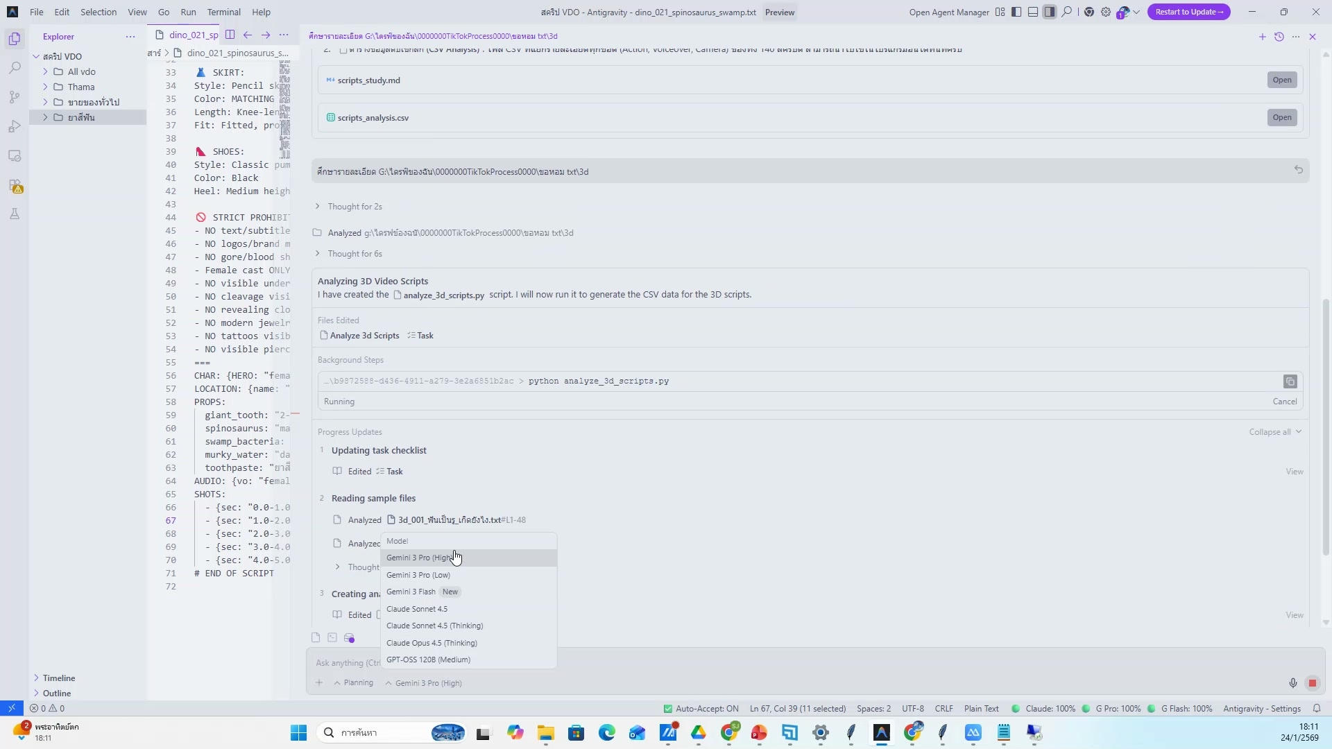Open the Source Control view icon
This screenshot has width=1332, height=749.
[15, 97]
